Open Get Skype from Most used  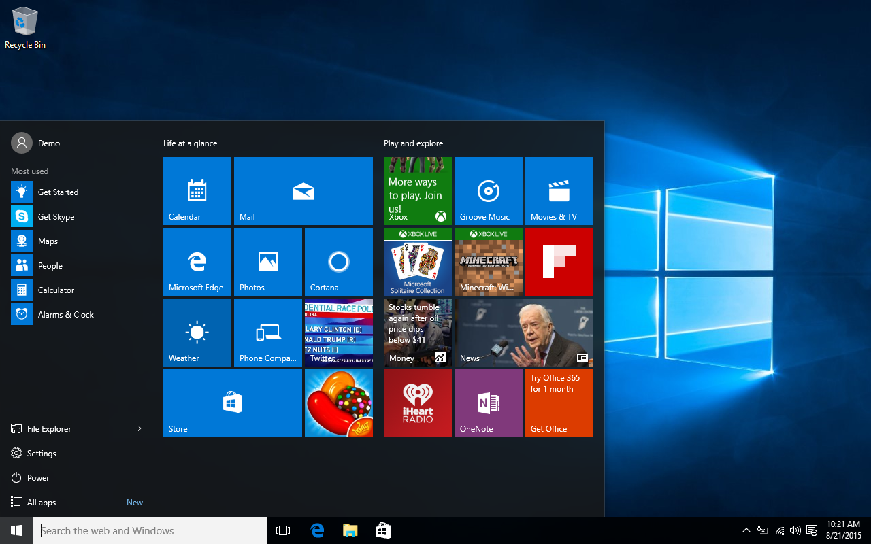click(77, 217)
